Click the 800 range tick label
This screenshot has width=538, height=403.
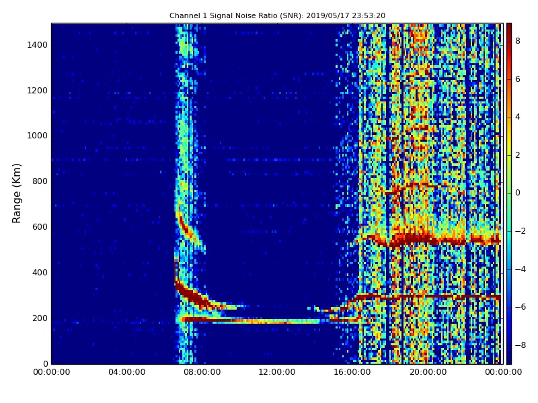click(x=40, y=181)
